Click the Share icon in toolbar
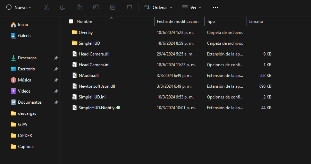311x164 pixels. pos(113,7)
